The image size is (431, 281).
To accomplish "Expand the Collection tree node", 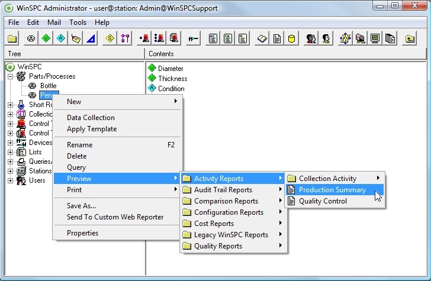I will 10,114.
